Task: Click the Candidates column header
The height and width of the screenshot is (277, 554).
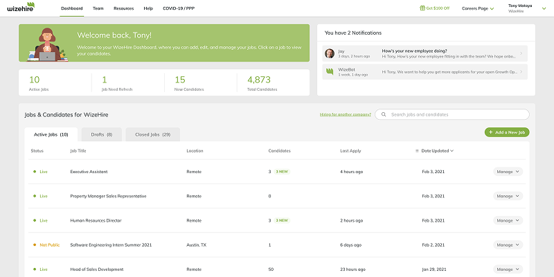Action: tap(280, 151)
